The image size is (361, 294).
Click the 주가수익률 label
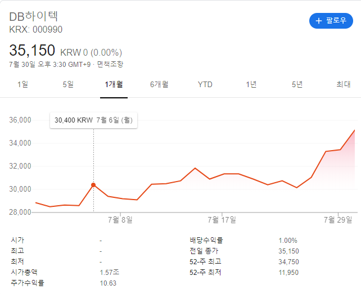coord(28,283)
